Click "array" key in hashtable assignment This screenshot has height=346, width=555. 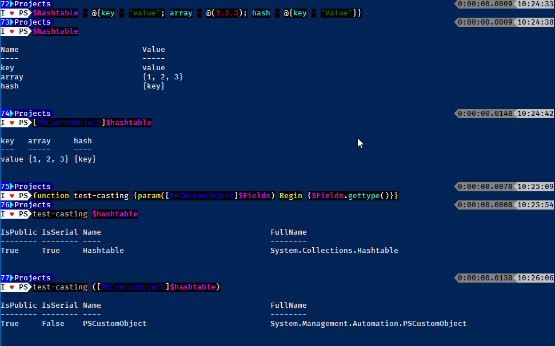click(x=181, y=13)
